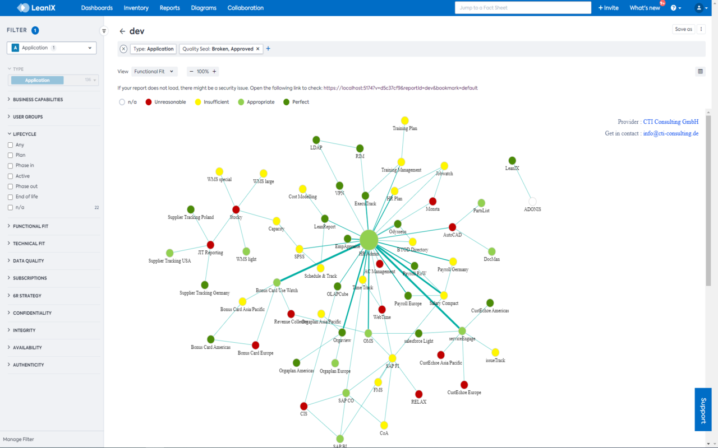Click the info@cti-consulting.de email link
The height and width of the screenshot is (448, 718).
tap(671, 133)
